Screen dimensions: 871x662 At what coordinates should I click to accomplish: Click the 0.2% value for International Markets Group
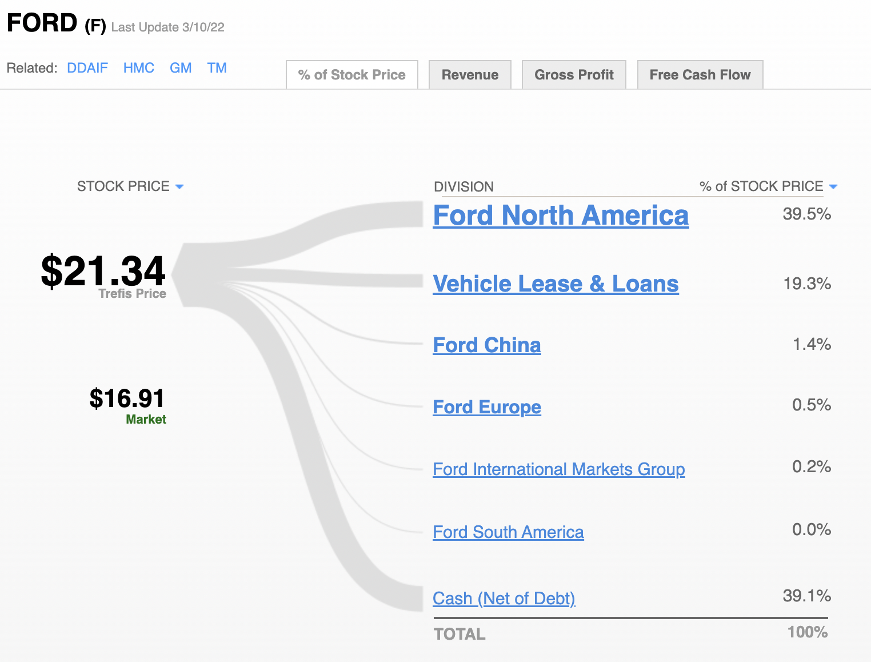point(812,466)
